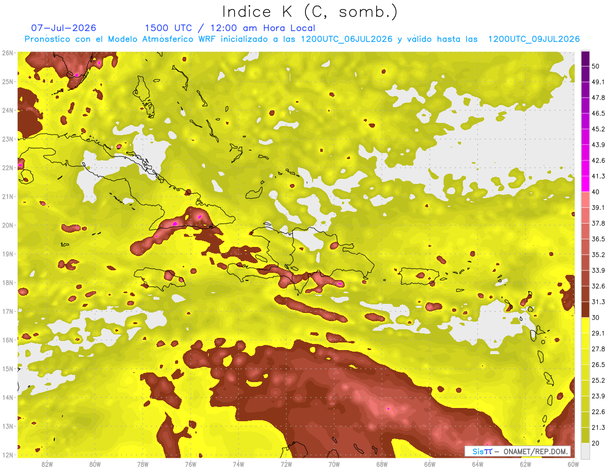Click the colorbar value 36.5
This screenshot has width=609, height=471.
598,239
